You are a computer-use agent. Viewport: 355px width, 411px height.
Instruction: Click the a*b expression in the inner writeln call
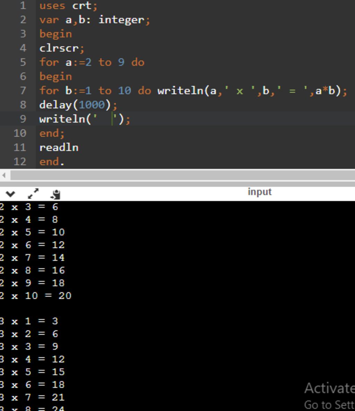coord(325,91)
